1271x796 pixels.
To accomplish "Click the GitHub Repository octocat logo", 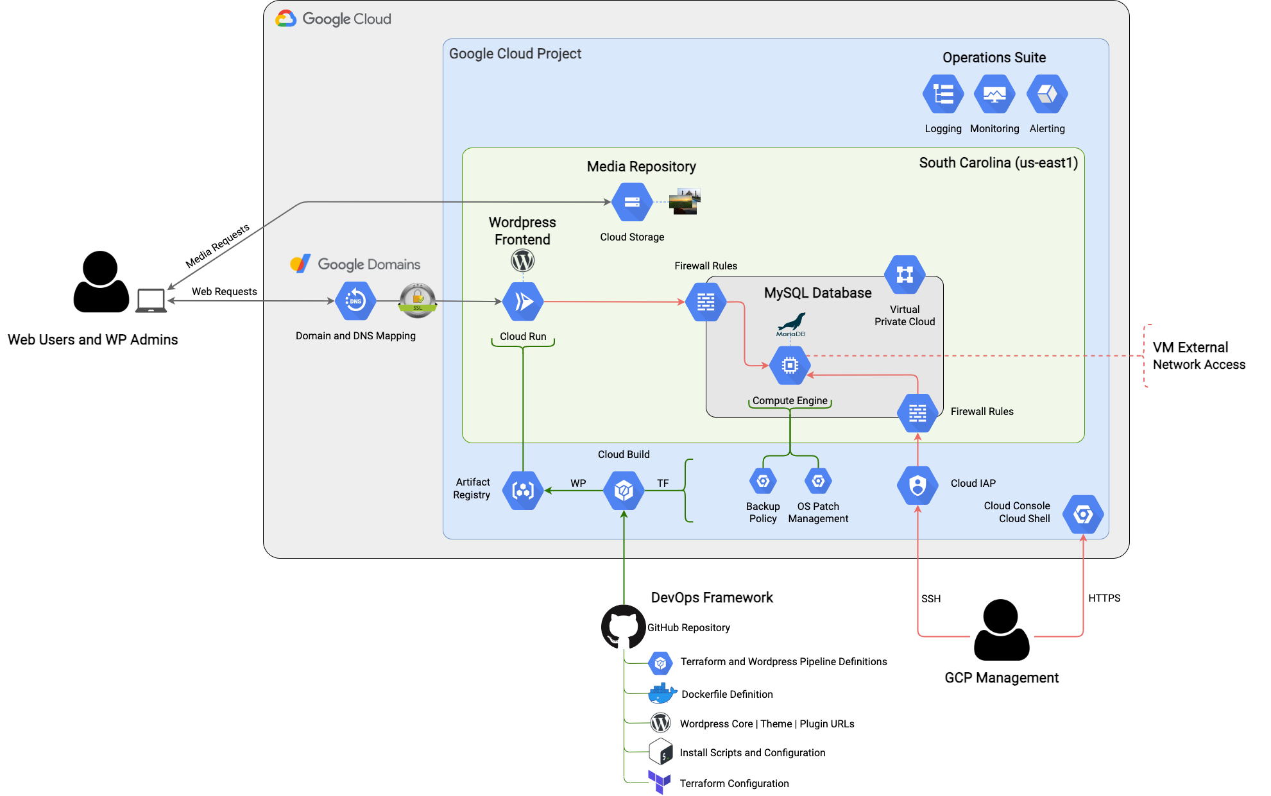I will tap(623, 627).
